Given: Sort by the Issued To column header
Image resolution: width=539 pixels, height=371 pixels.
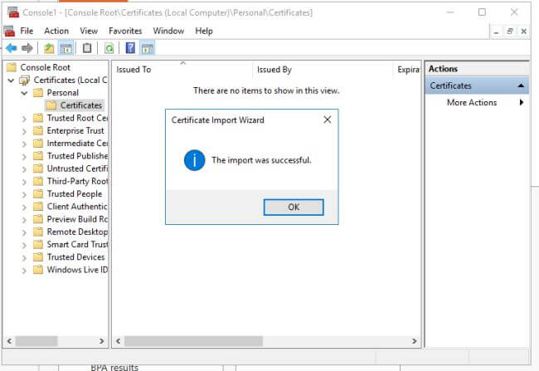Looking at the screenshot, I should point(182,70).
